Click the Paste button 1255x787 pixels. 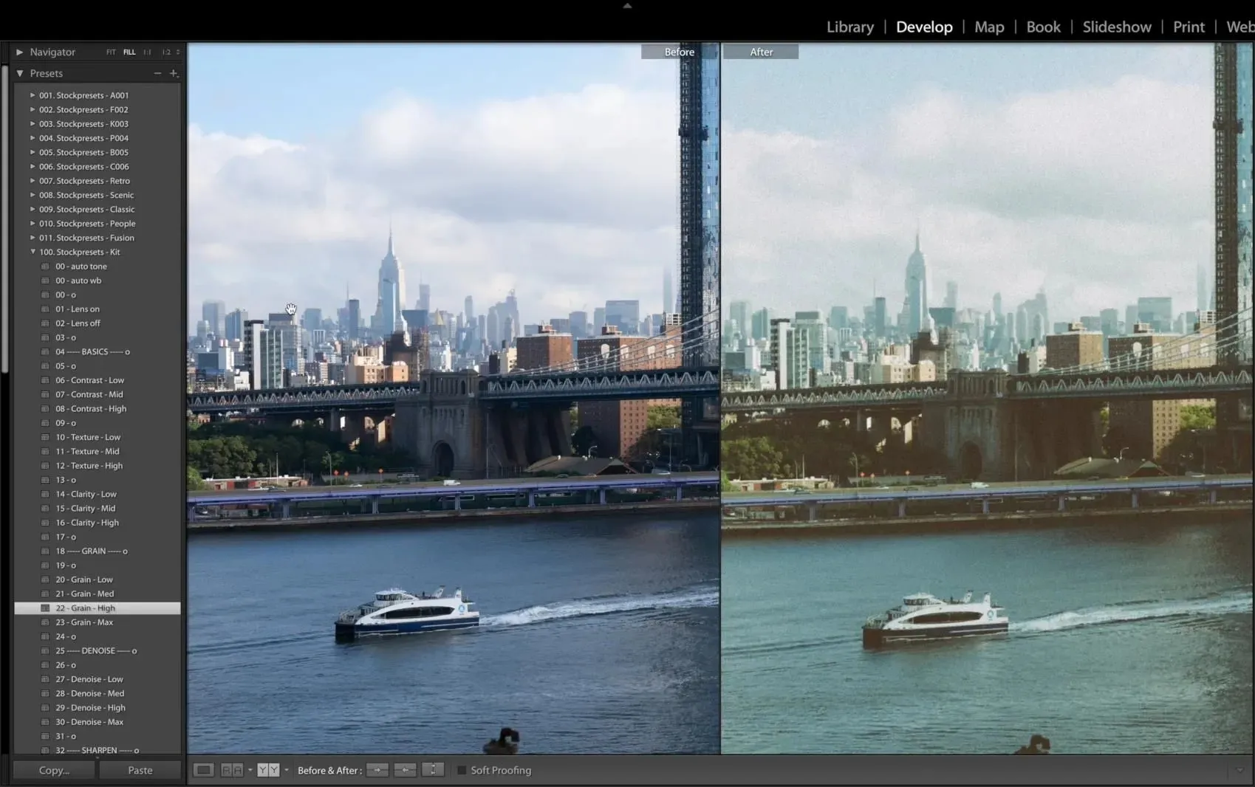pyautogui.click(x=140, y=770)
